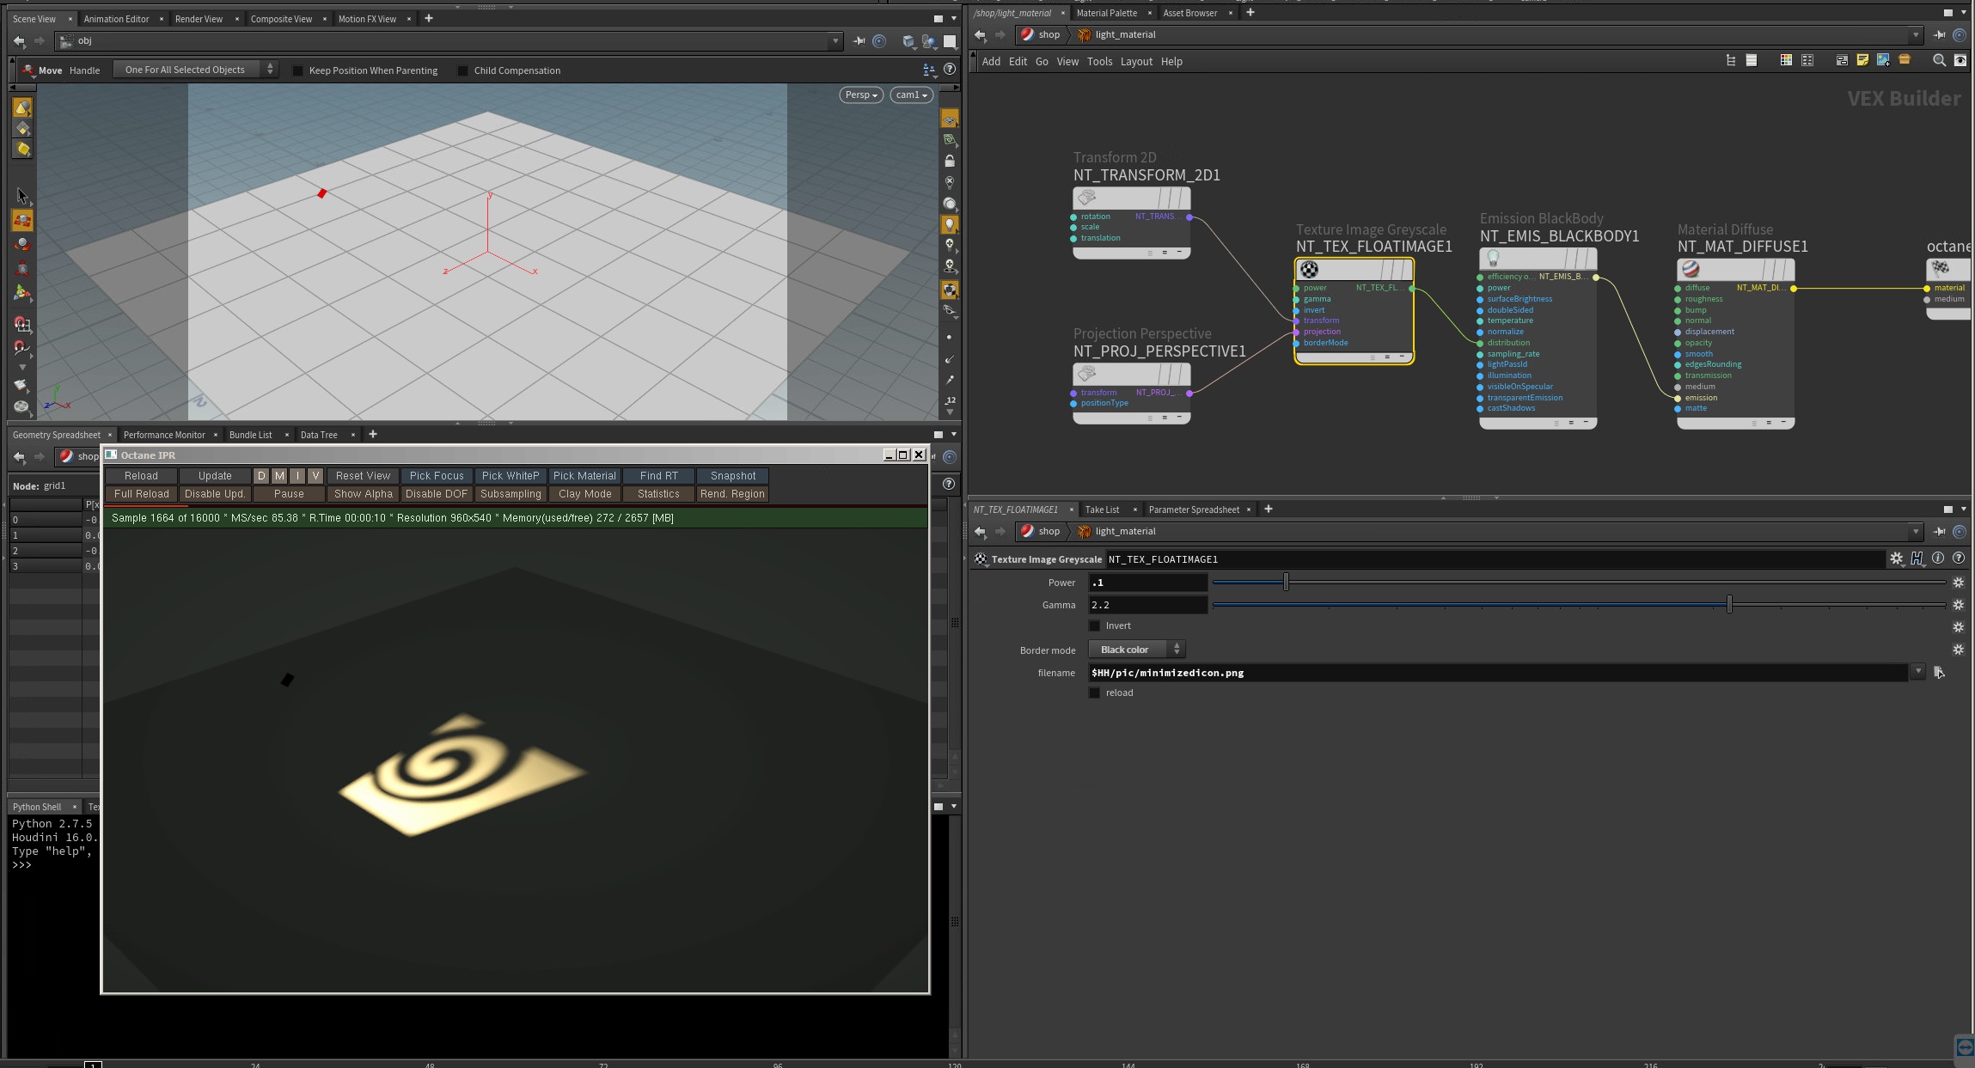Open parameter pane help question icon
The image size is (1975, 1068).
(x=1958, y=558)
